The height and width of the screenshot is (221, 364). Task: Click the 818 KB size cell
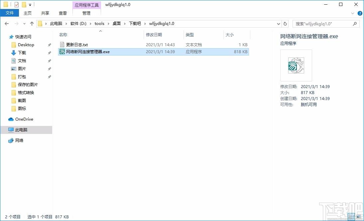coord(241,52)
